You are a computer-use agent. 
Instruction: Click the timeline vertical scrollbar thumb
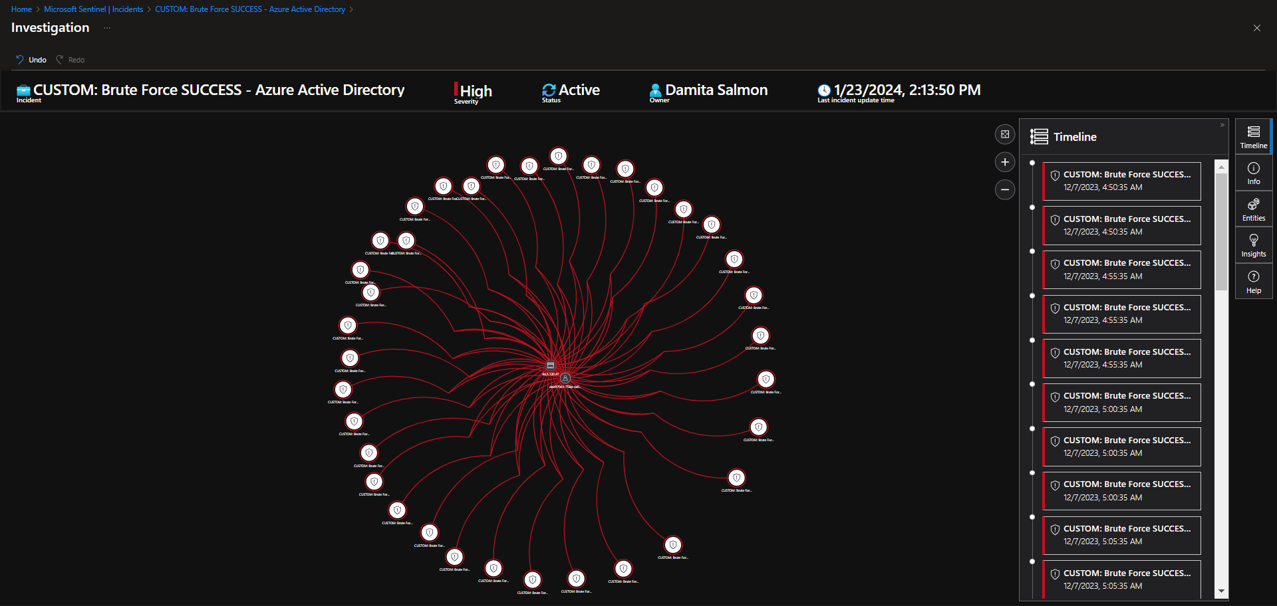click(1221, 232)
